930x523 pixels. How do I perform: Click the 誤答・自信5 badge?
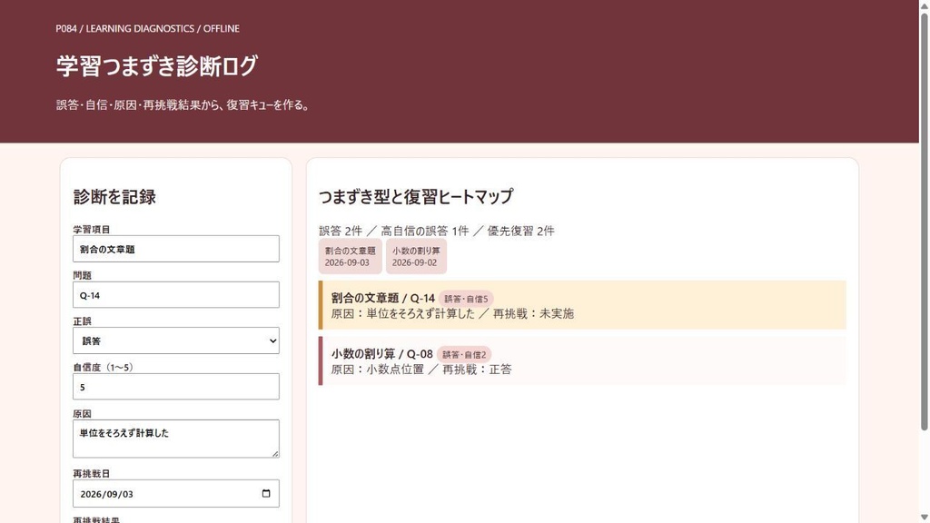[x=466, y=299]
